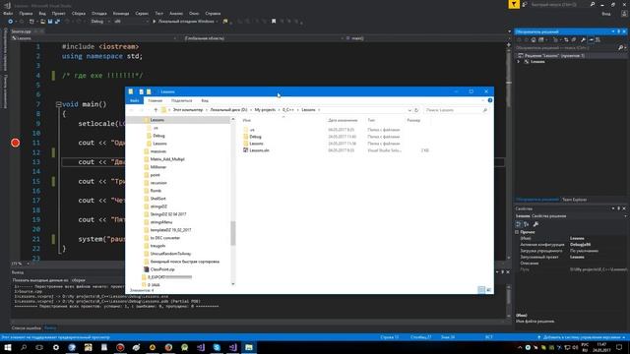Click the bookmark icon in Visual Studio toolbar

coord(274,22)
